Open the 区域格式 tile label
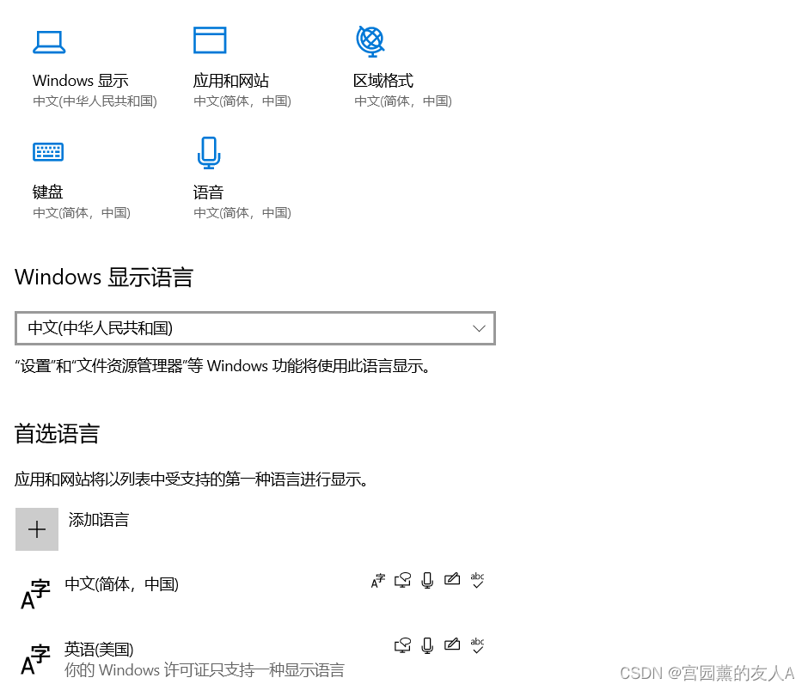The width and height of the screenshot is (808, 690). [x=383, y=81]
